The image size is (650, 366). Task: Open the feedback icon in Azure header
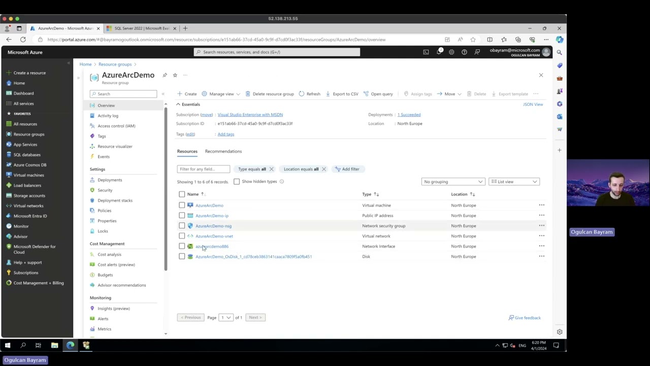tap(477, 52)
